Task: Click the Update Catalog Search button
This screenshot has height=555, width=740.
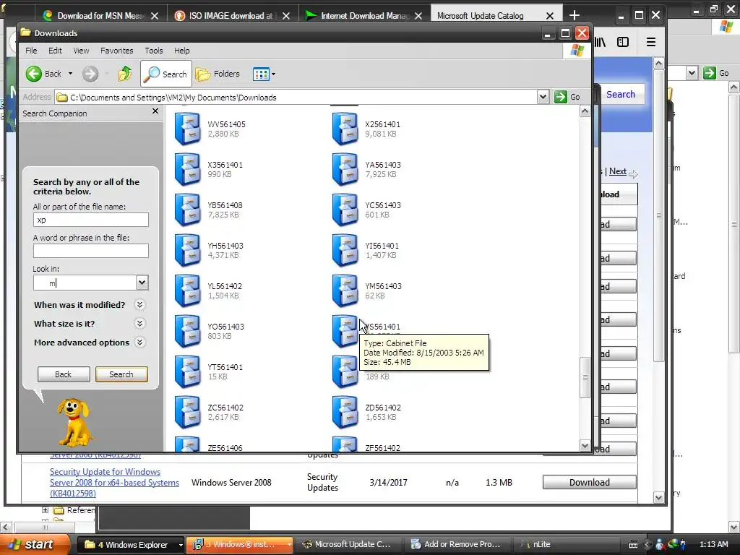Action: pos(620,95)
